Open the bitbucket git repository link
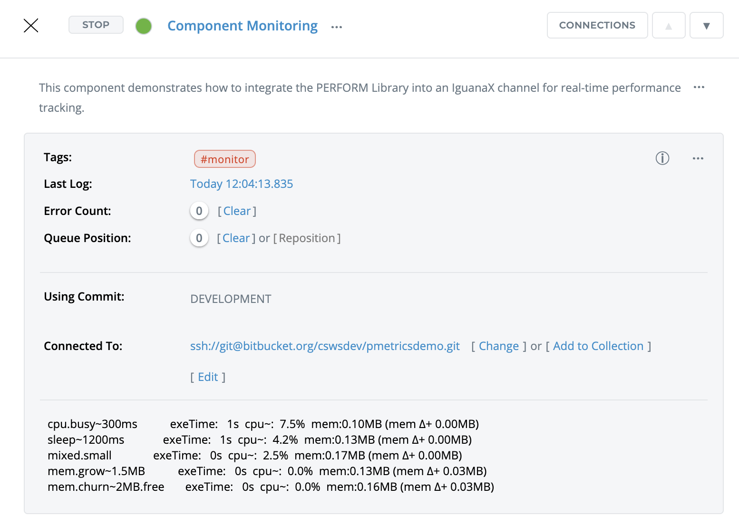Viewport: 739px width, 526px height. coord(325,346)
